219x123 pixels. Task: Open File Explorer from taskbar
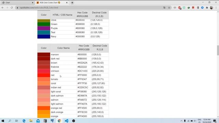[x=31, y=121]
